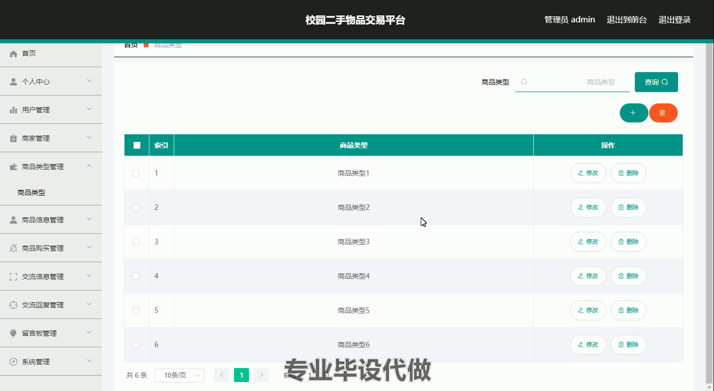Click the 商品类型6 table cell
Screen dimensions: 714x391
coord(354,345)
